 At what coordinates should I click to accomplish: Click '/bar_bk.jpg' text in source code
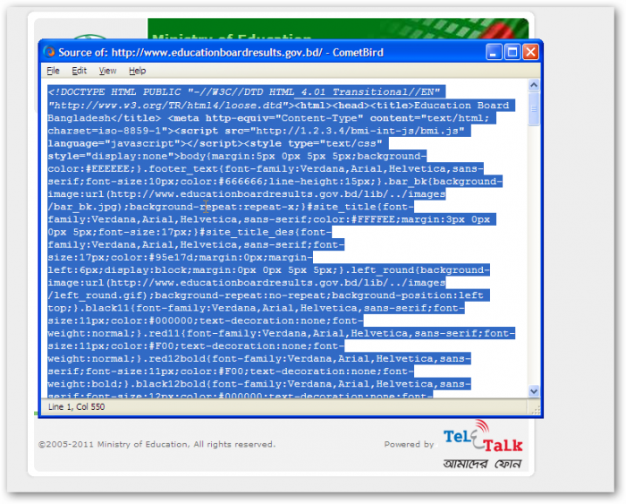coord(84,207)
